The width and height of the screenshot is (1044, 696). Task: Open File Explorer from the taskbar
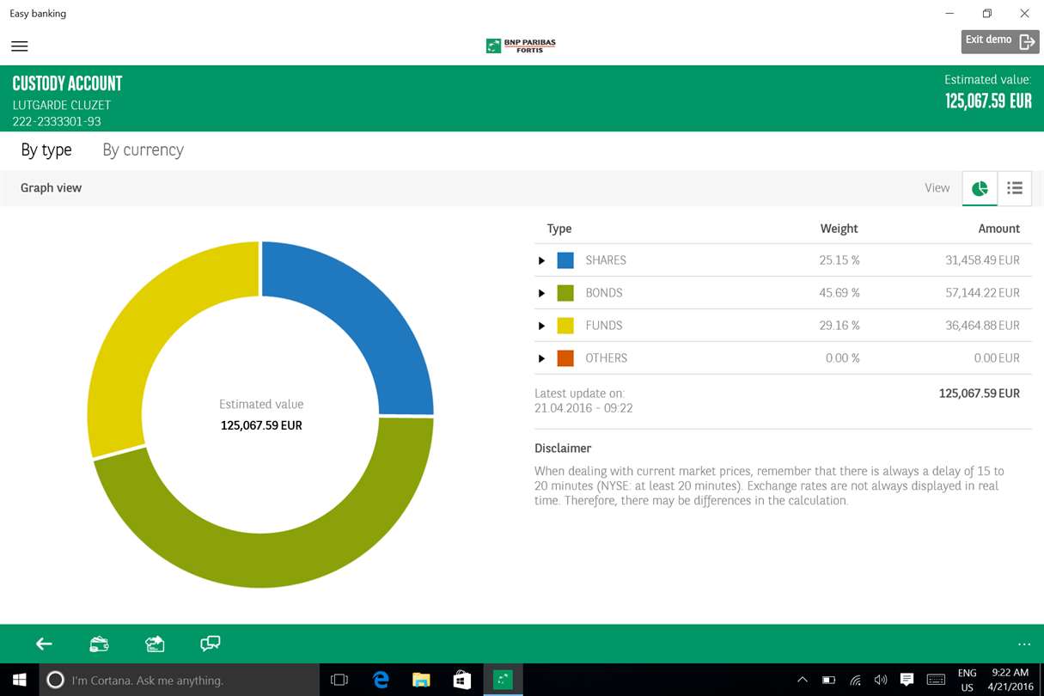pos(421,680)
